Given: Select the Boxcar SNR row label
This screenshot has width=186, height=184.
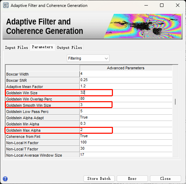Looking at the screenshot, I should [43, 80].
